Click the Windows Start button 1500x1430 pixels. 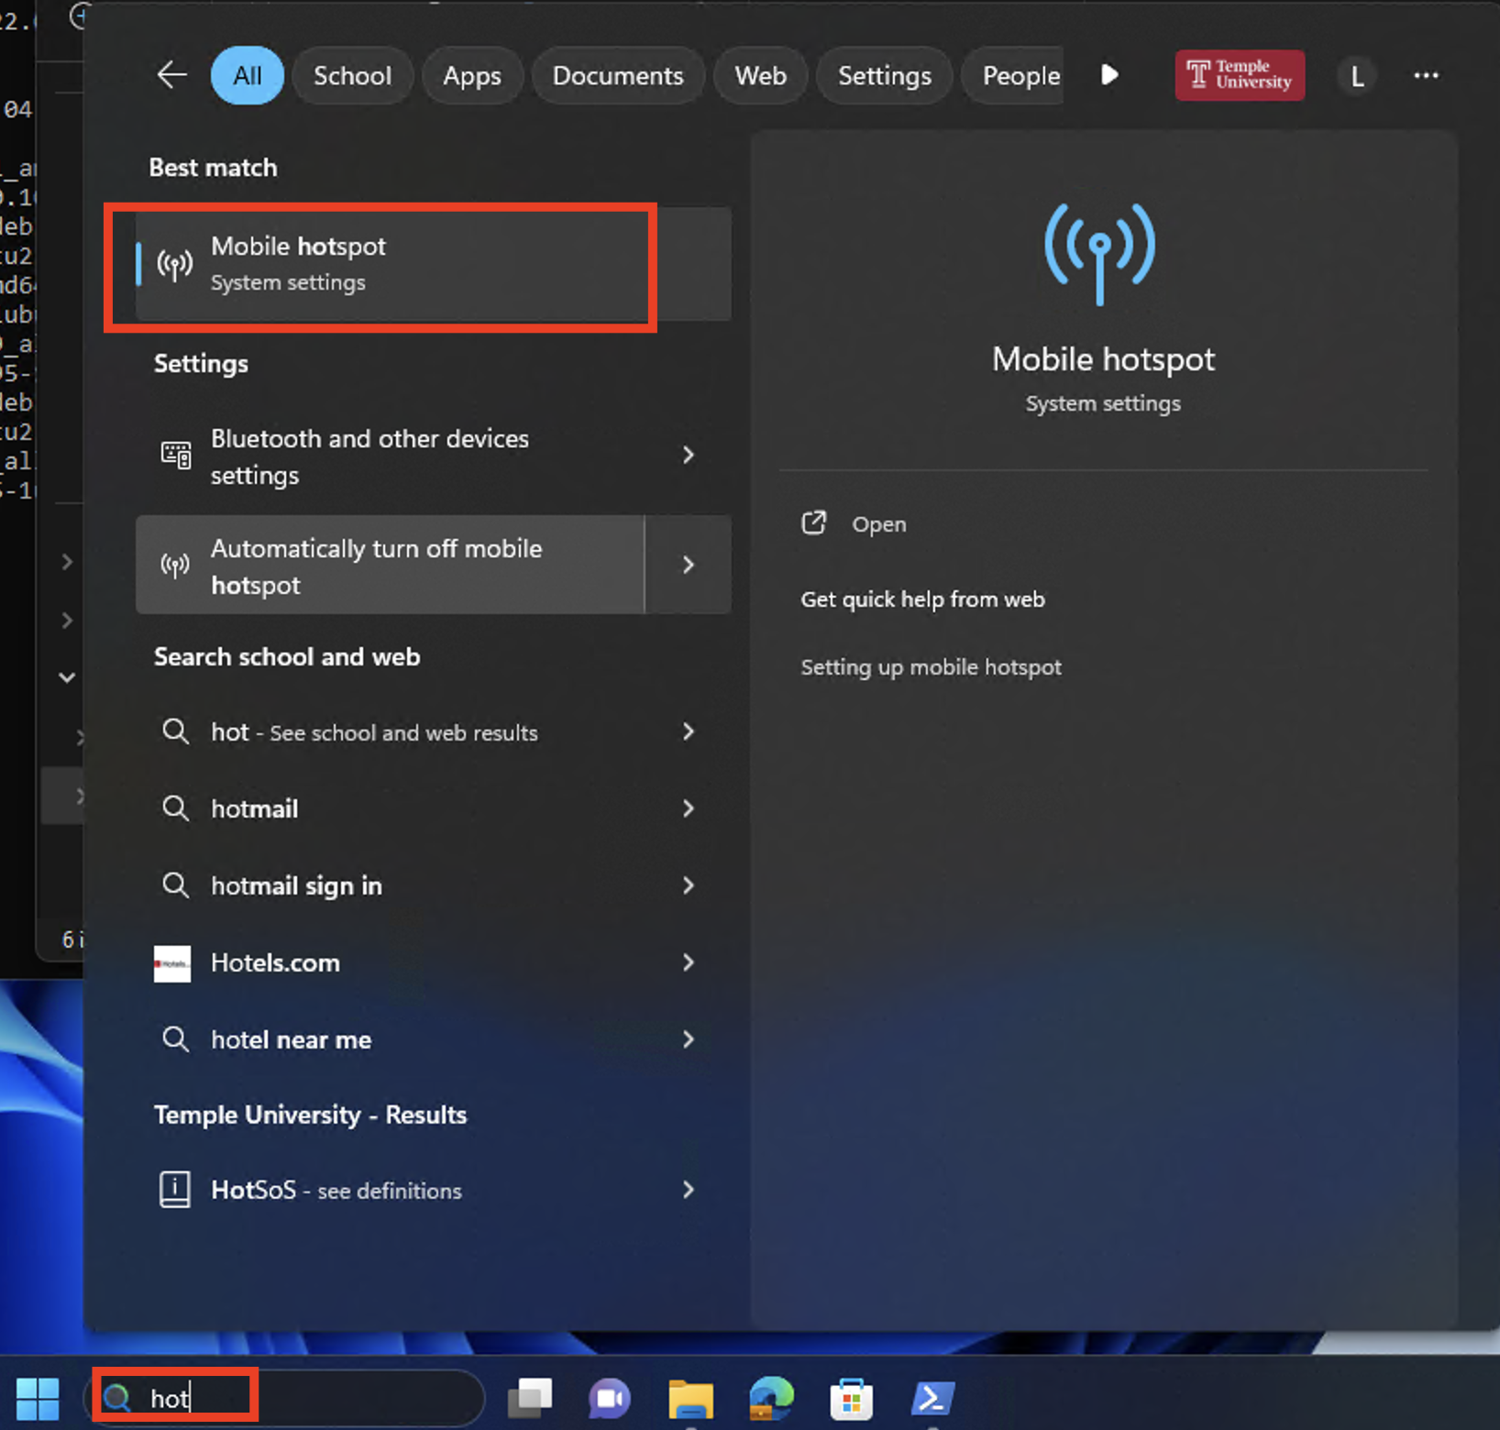38,1398
